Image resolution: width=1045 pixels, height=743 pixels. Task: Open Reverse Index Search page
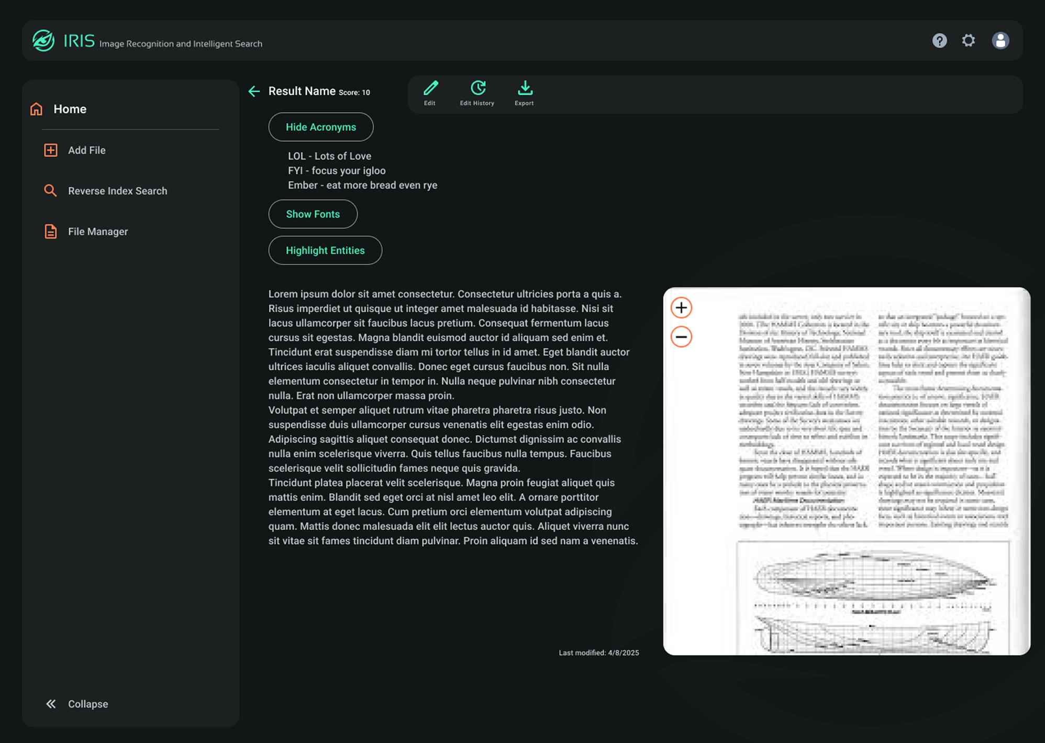tap(117, 191)
